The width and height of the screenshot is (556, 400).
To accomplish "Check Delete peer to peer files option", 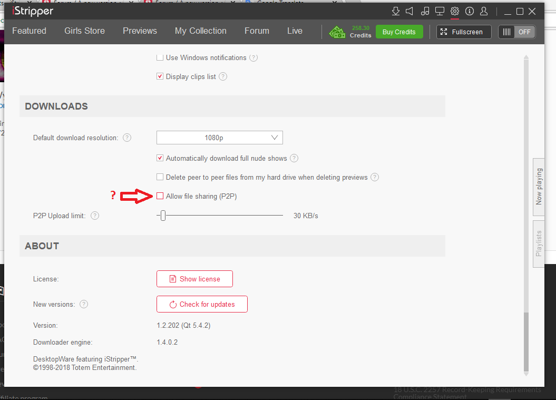I will pyautogui.click(x=160, y=177).
